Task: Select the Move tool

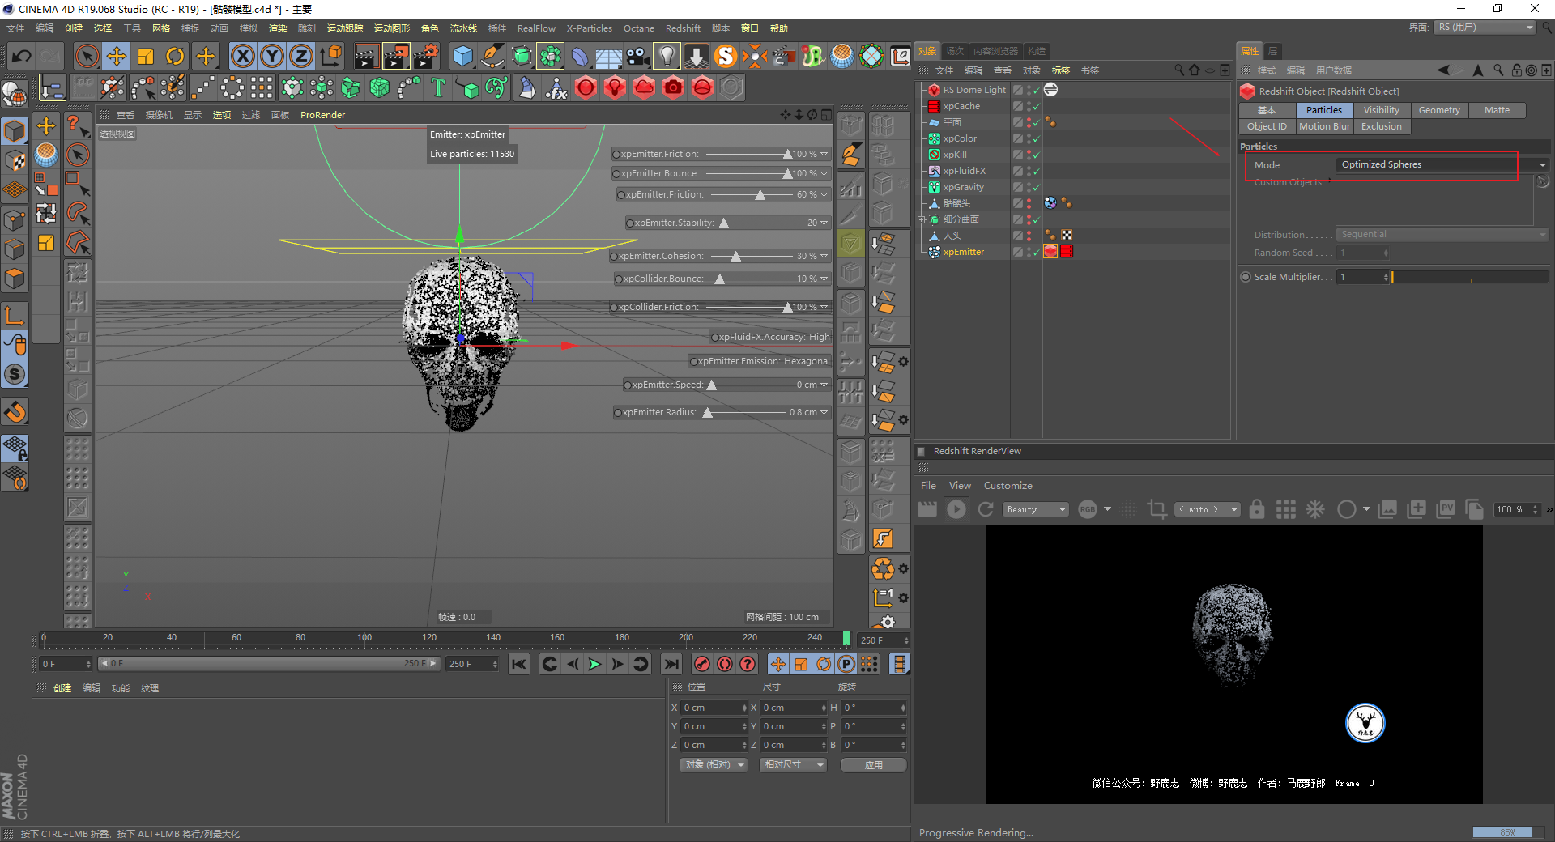Action: [x=117, y=56]
